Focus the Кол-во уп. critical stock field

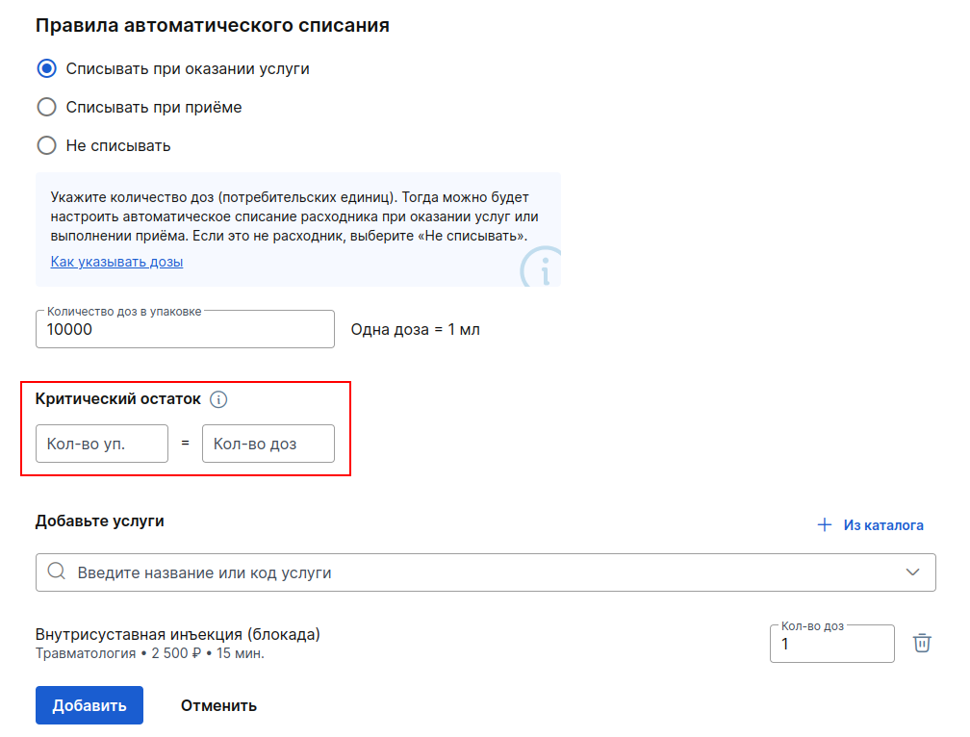[102, 444]
